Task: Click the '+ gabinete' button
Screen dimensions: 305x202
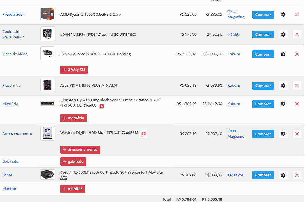Action: pyautogui.click(x=73, y=162)
